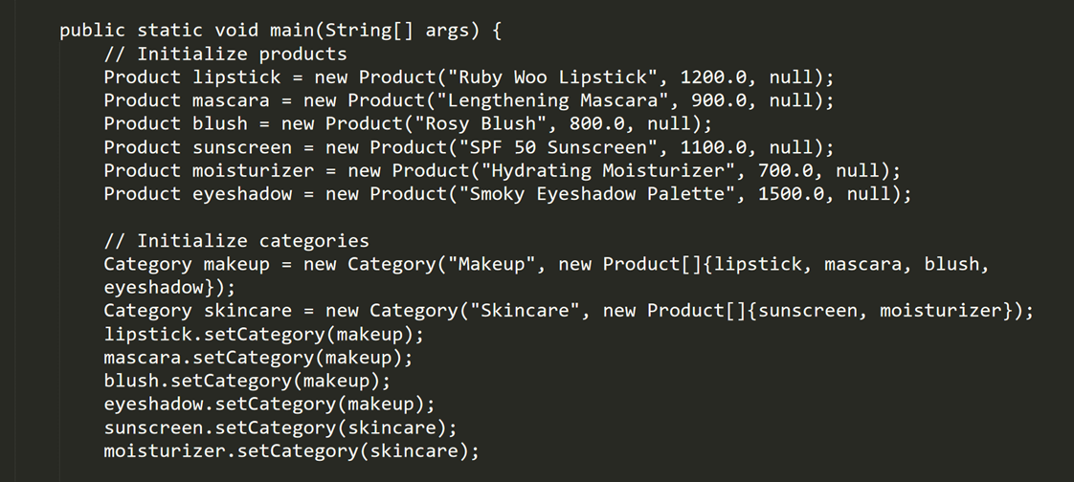Viewport: 1074px width, 482px height.
Task: Click the sunscreen.setCategory(skincare) statement
Action: tap(280, 427)
